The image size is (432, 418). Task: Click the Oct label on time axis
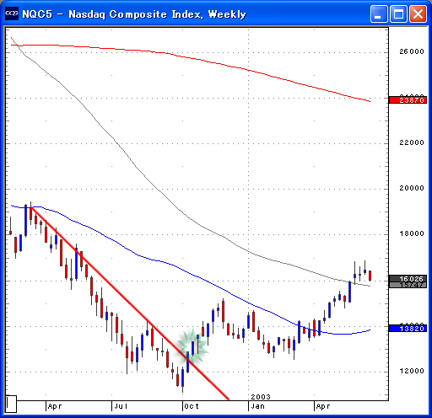[x=192, y=406]
